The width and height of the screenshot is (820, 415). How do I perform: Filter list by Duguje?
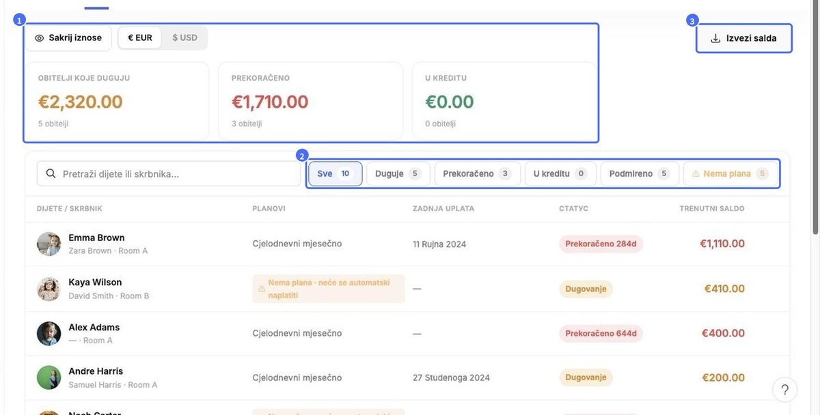tap(398, 174)
